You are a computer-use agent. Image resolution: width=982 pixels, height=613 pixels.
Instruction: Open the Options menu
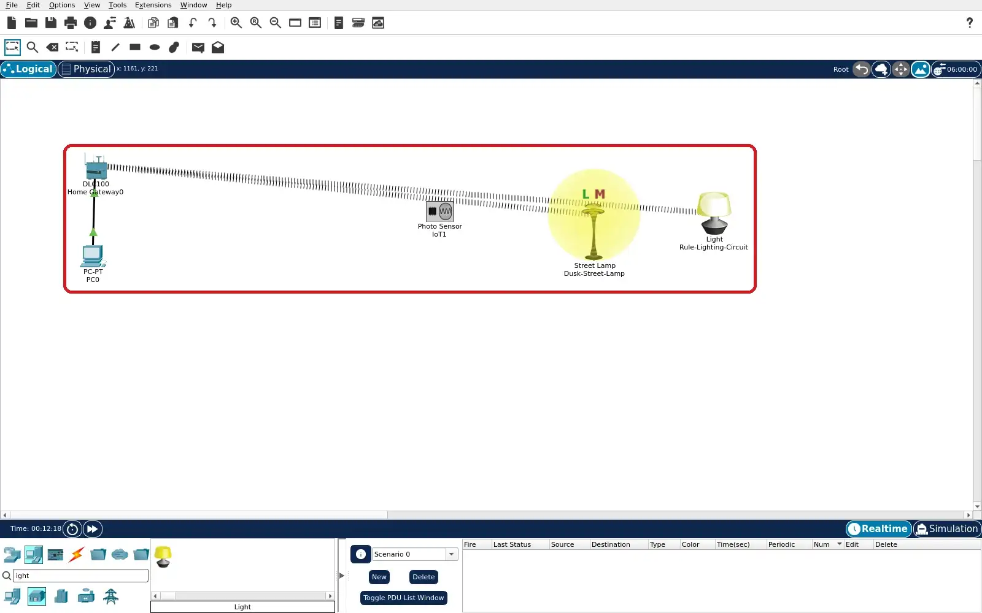click(62, 5)
